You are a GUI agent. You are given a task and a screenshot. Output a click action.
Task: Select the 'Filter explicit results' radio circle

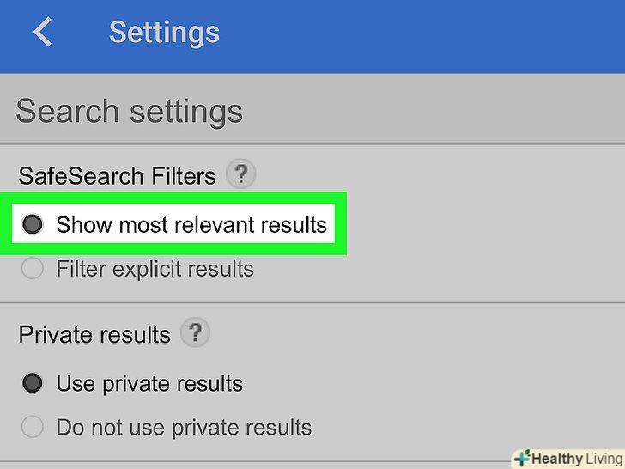coord(33,269)
